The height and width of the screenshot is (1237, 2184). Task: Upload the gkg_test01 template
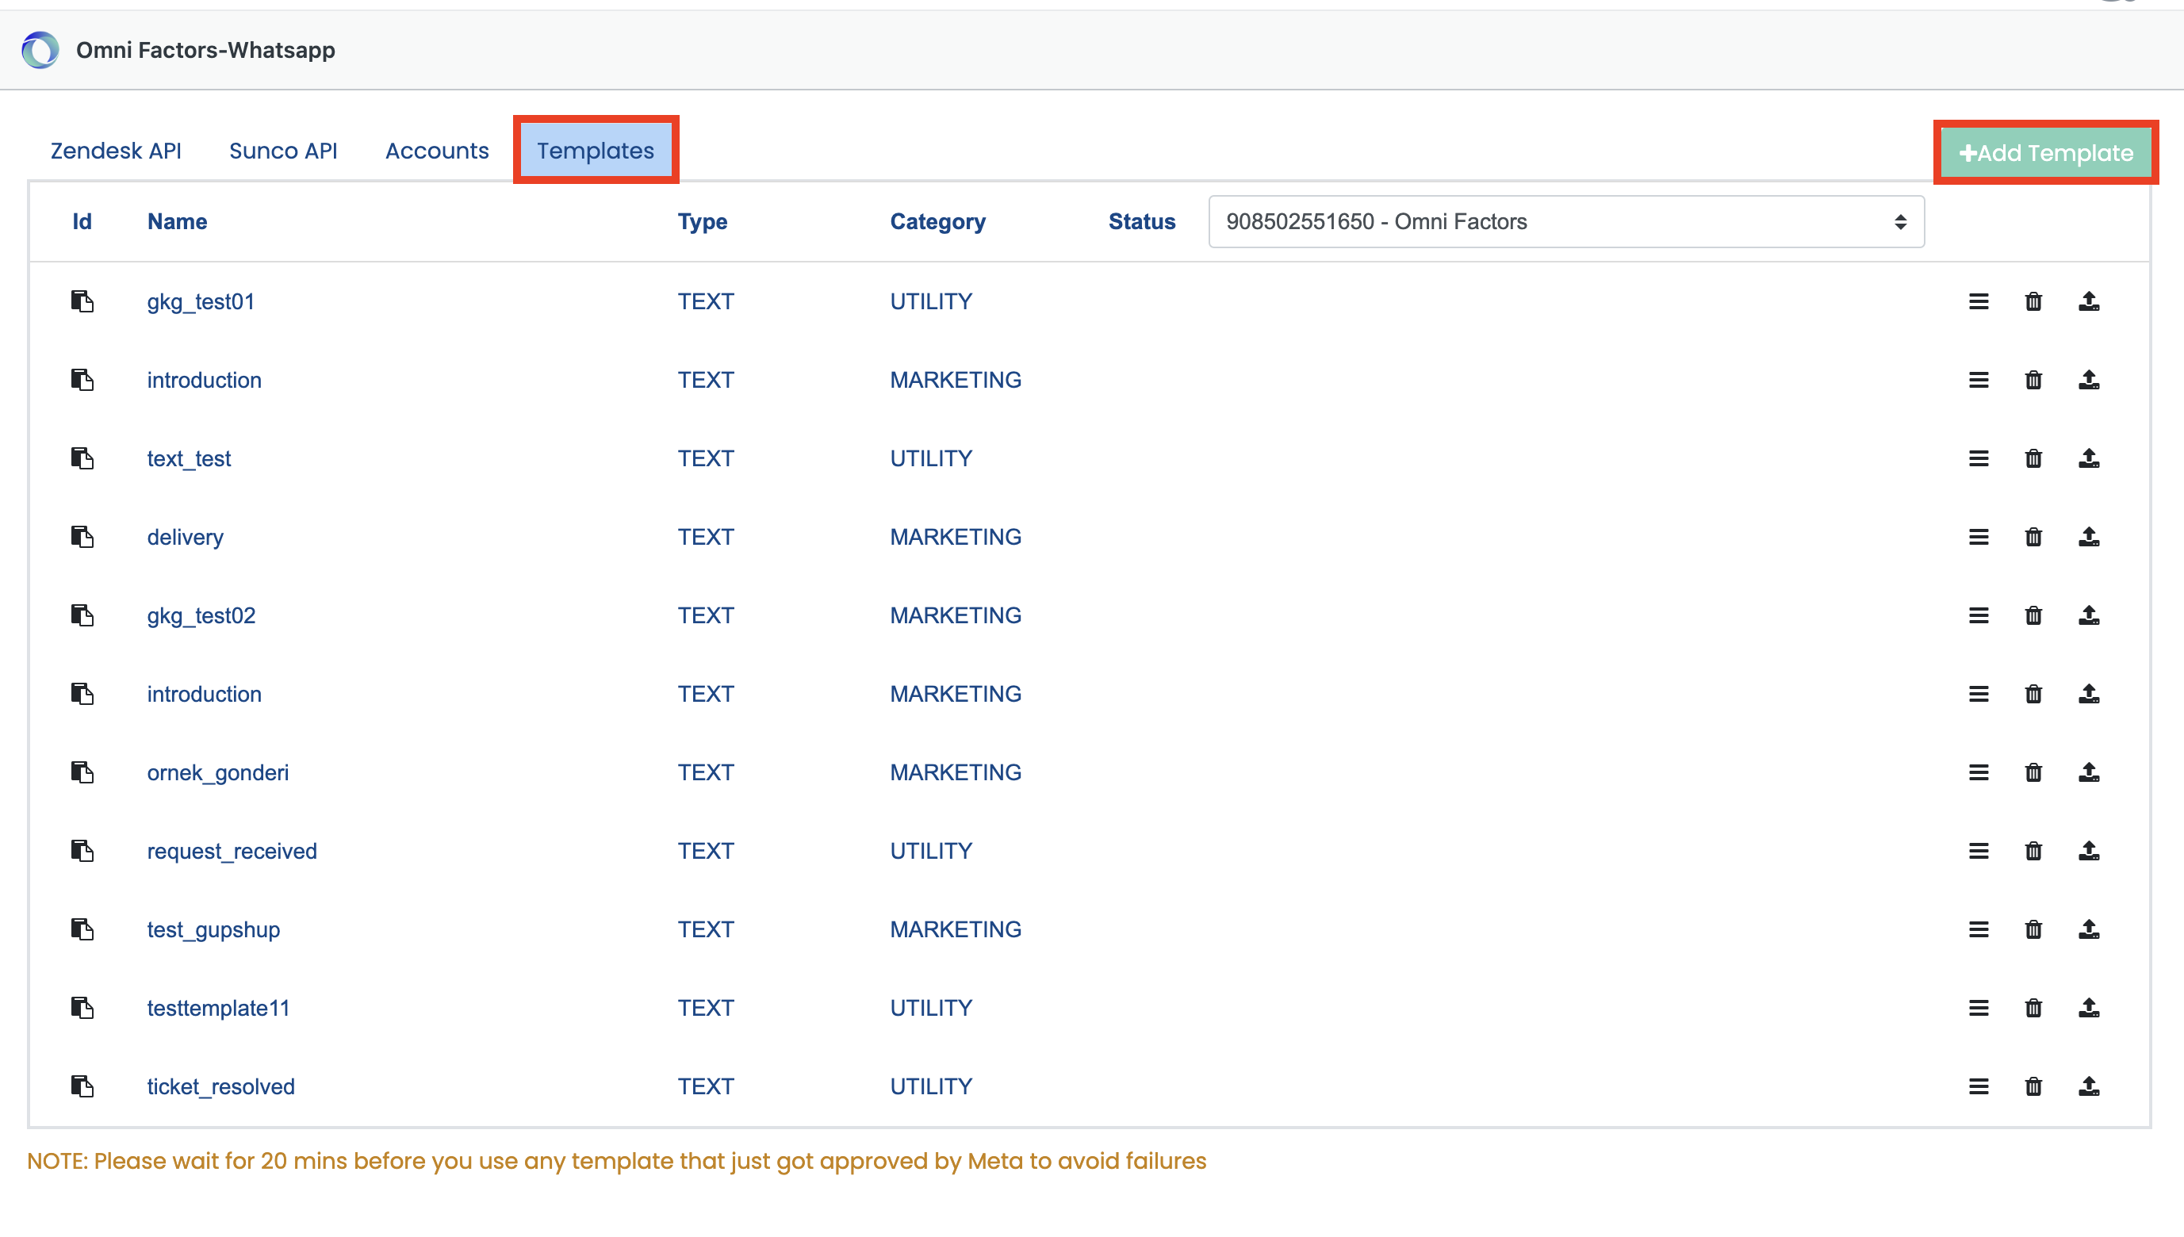2089,301
